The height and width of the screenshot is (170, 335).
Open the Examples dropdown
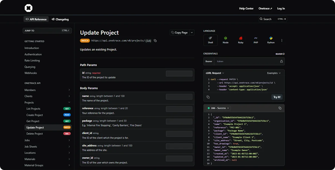click(x=274, y=73)
